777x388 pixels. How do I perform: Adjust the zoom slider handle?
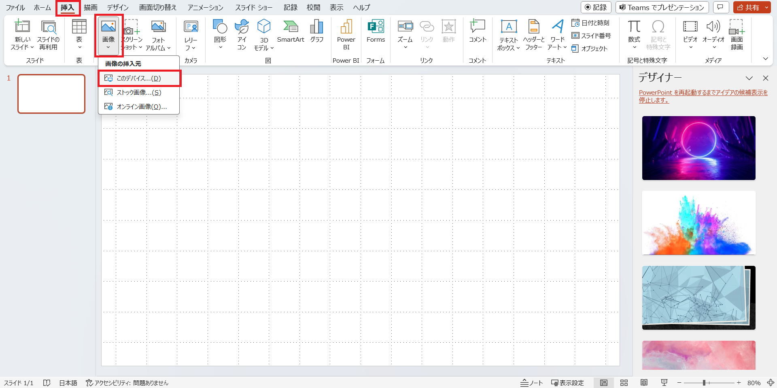(x=704, y=383)
